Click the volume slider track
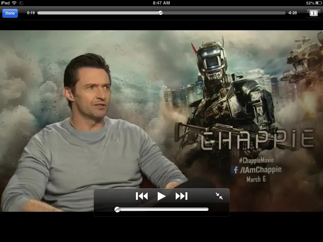 [161, 209]
